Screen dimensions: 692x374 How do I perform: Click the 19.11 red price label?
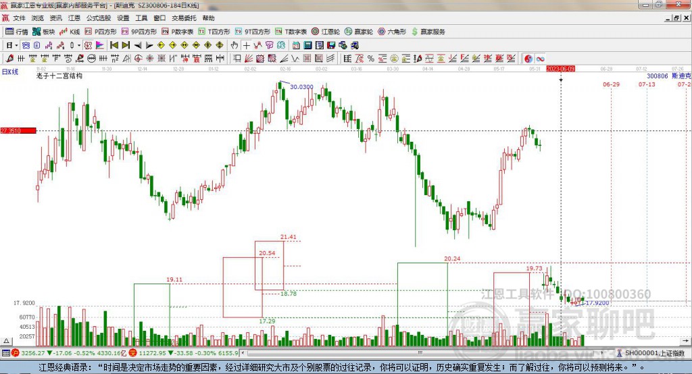click(174, 279)
